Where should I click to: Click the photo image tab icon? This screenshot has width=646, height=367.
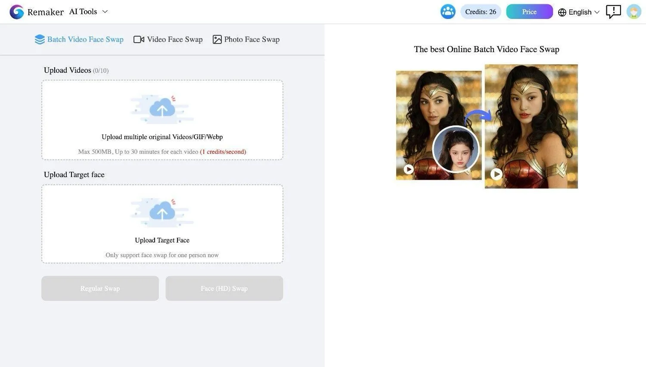pyautogui.click(x=217, y=40)
